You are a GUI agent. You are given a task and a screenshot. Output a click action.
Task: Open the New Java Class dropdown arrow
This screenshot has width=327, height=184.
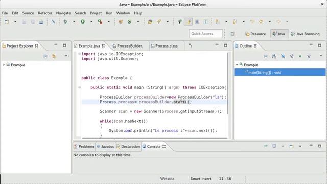138,21
